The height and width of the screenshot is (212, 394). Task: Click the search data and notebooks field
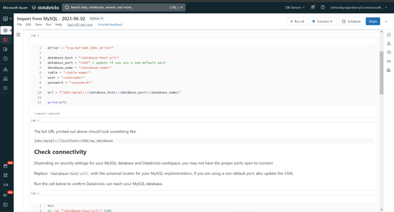[124, 7]
